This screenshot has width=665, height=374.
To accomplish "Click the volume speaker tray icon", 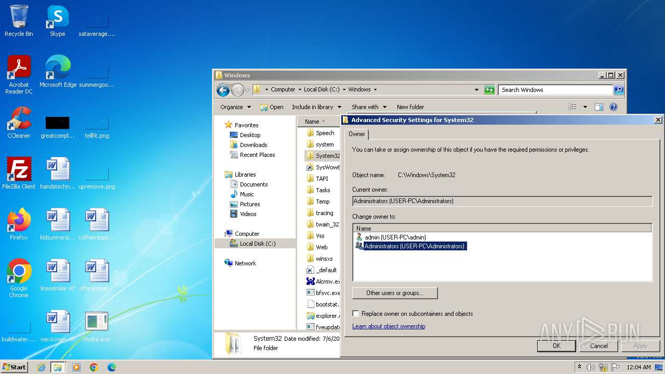I will (x=591, y=367).
